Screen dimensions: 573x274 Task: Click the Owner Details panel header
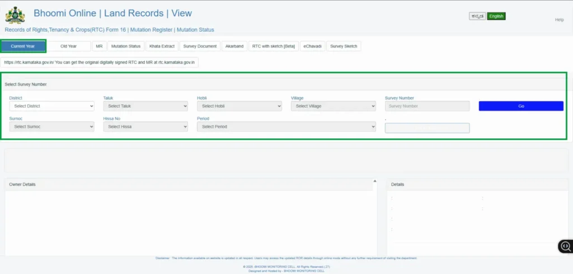pyautogui.click(x=189, y=184)
